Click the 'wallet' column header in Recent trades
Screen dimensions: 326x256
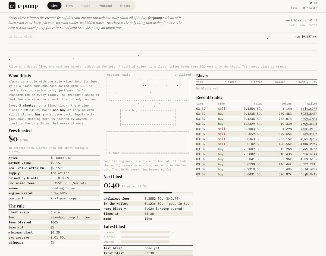312,104
